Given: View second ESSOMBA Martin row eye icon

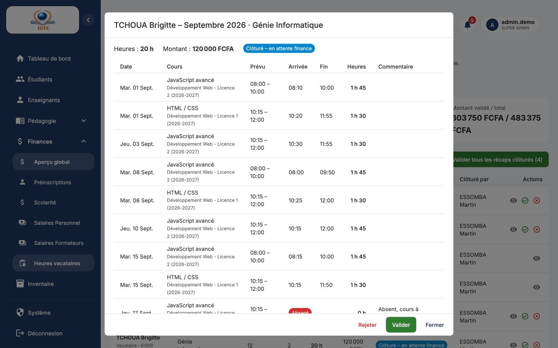Looking at the screenshot, I should [513, 229].
